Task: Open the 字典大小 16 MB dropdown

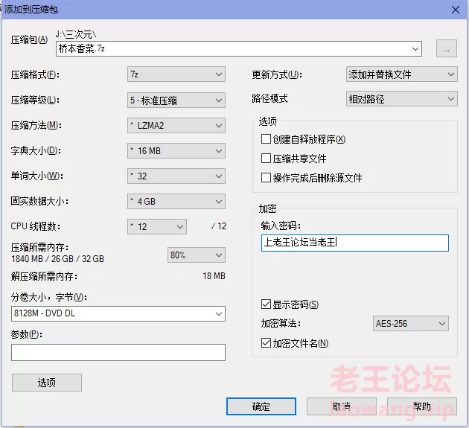Action: [x=176, y=151]
